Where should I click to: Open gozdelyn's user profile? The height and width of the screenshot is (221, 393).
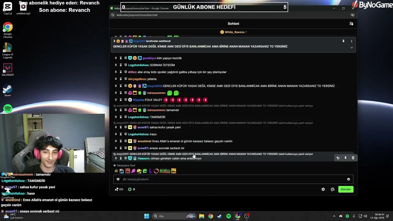point(149,58)
